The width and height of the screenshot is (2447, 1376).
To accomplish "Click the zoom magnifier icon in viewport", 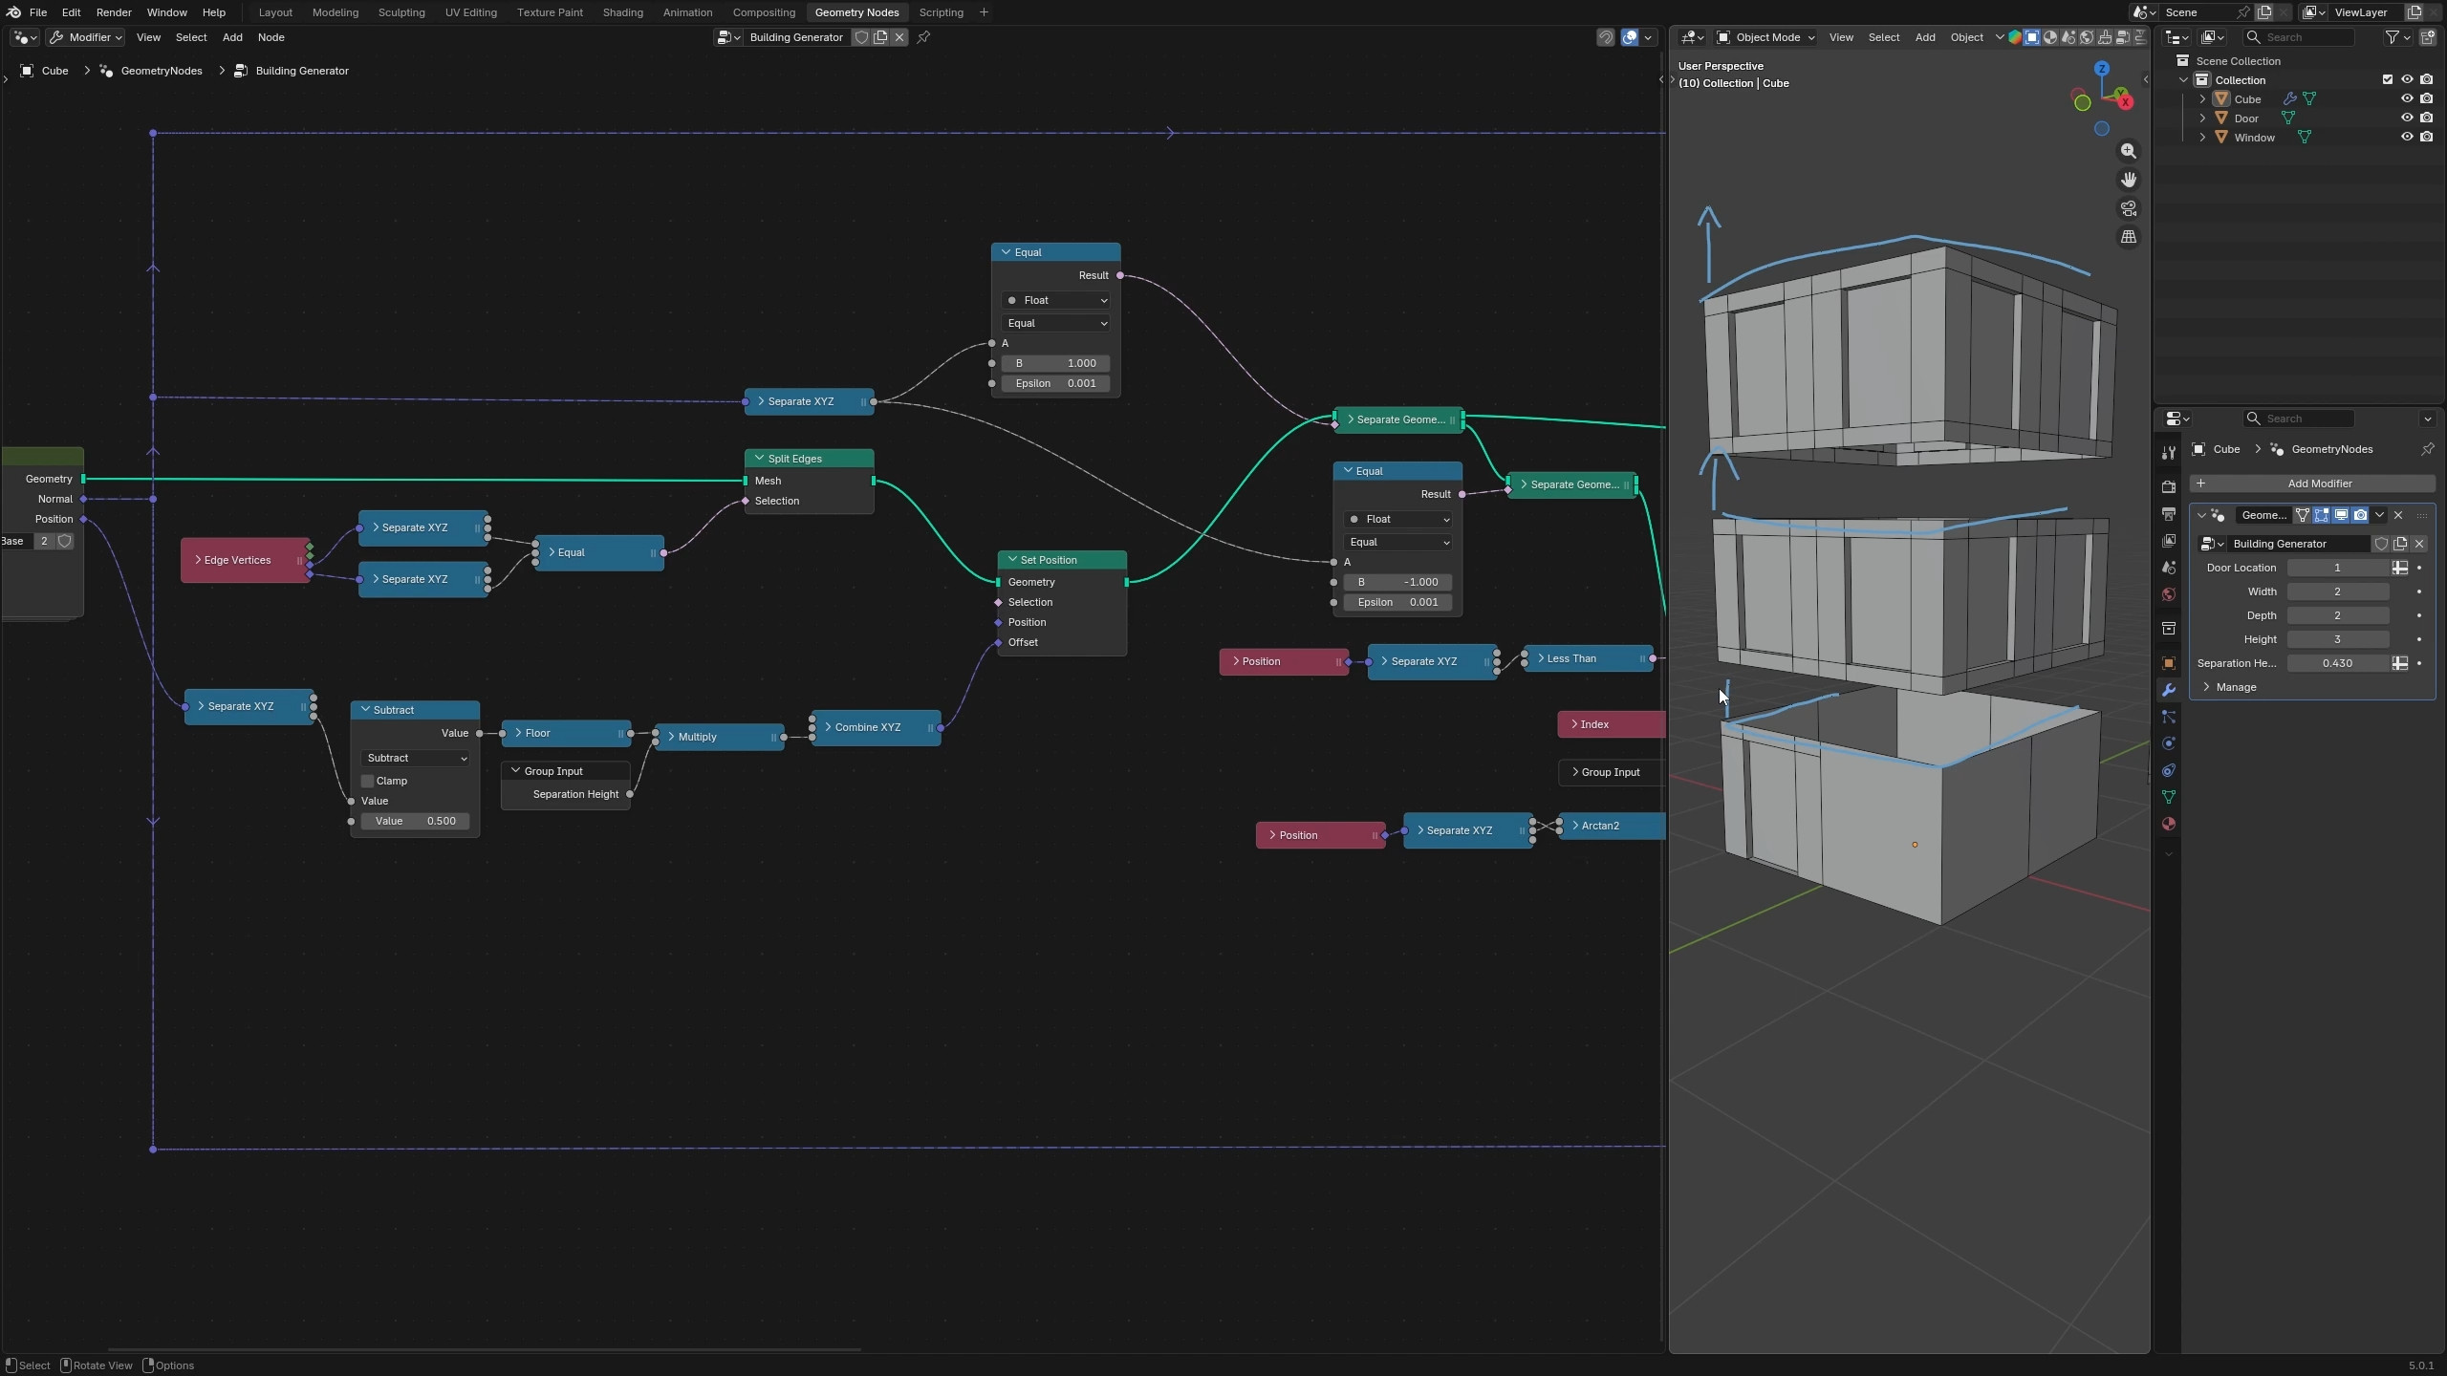I will point(2128,151).
